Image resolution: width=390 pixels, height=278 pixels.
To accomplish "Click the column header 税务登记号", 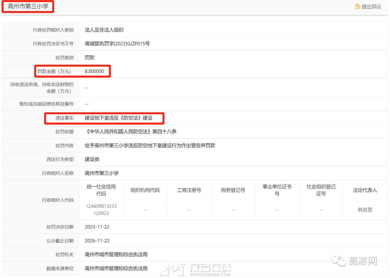I will [233, 190].
